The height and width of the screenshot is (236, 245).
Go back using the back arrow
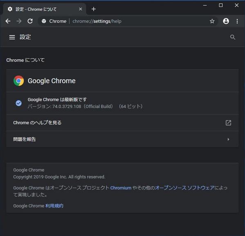coord(8,21)
